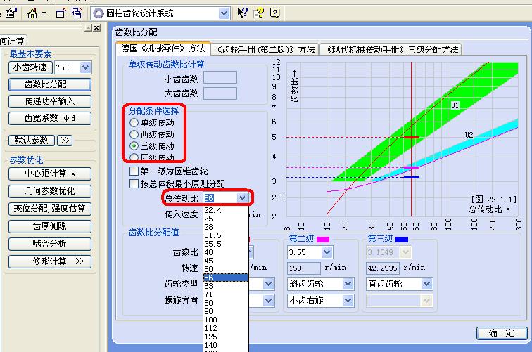Click the 齿数比分配 button
532x352 pixels.
coord(49,84)
